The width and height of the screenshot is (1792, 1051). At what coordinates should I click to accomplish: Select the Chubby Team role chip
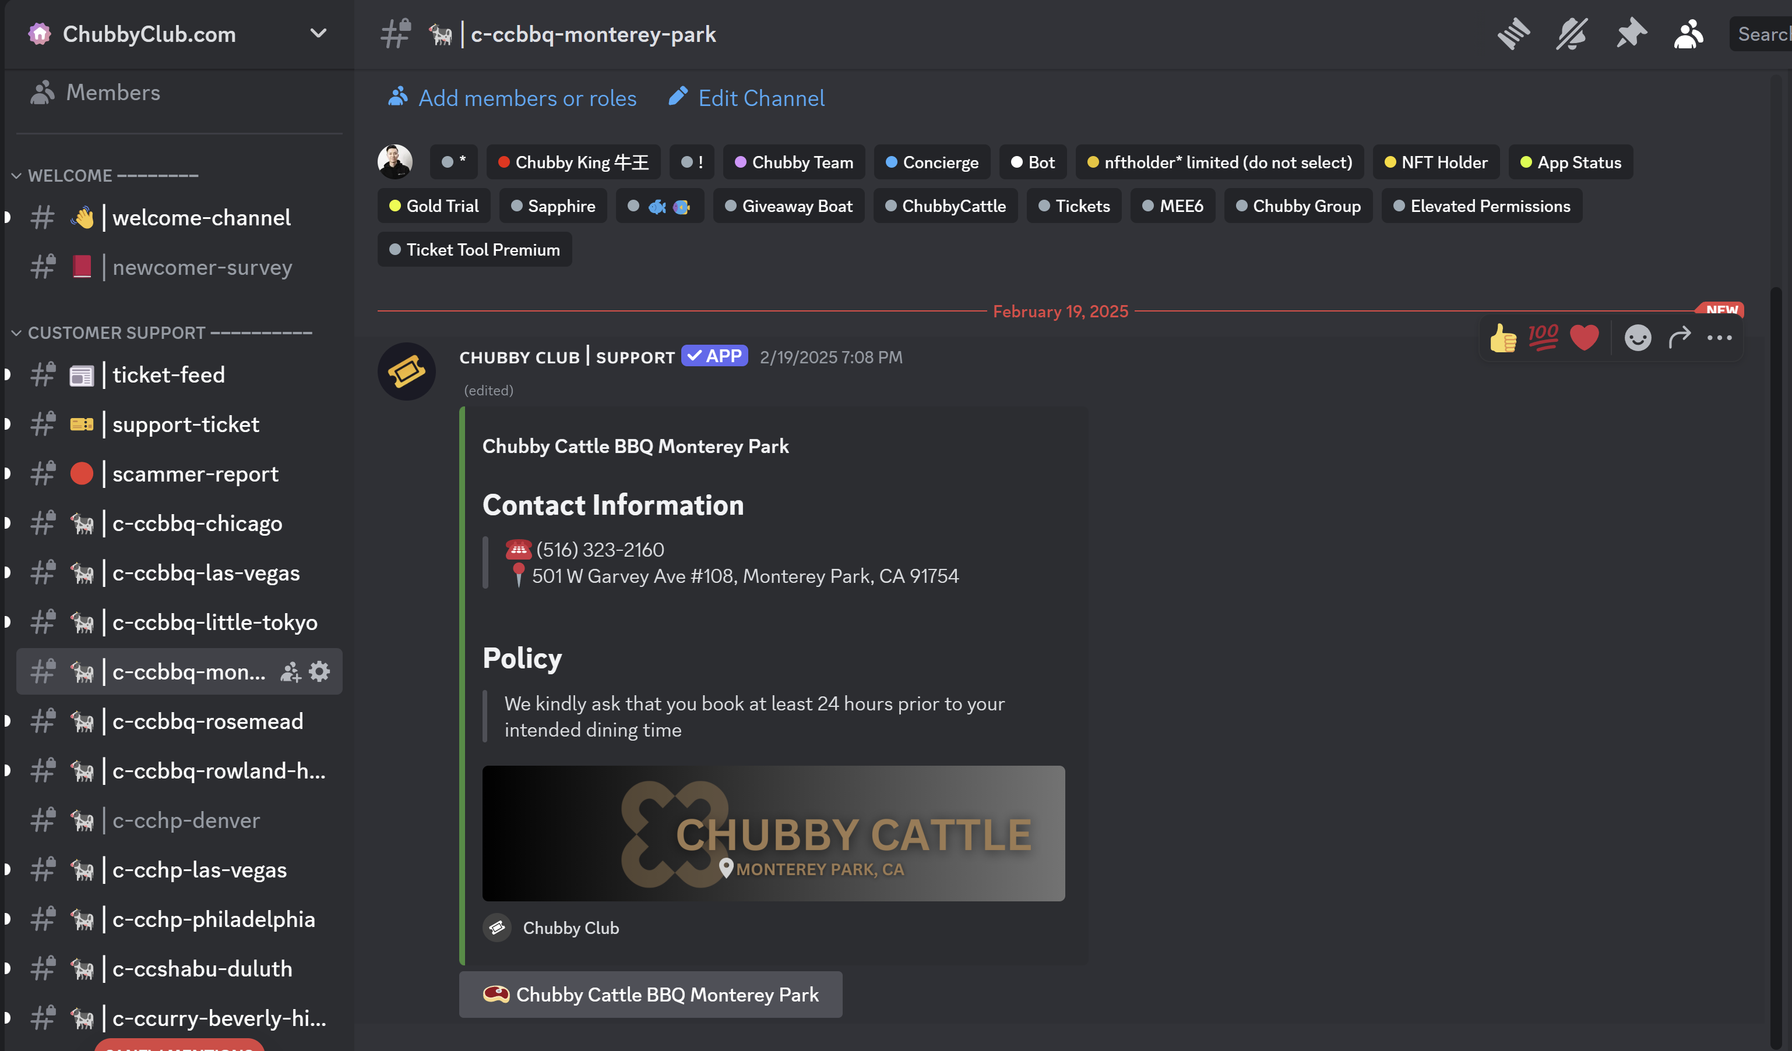click(x=794, y=162)
